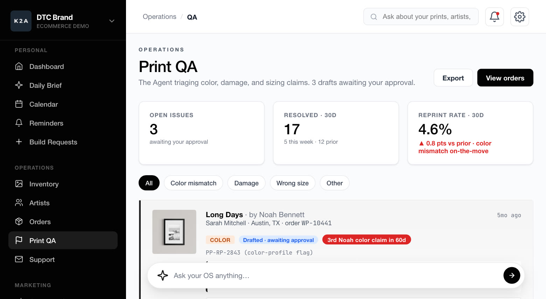Click the Long Days issue title
Screen dimensions: 546x299
(224, 215)
